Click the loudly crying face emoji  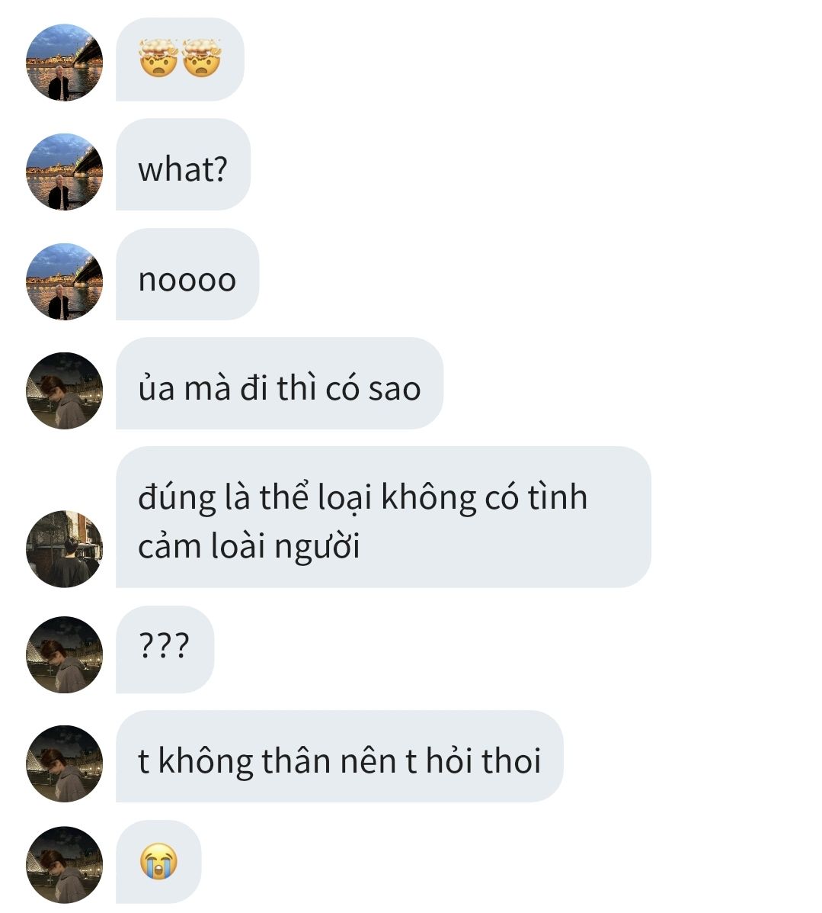[158, 861]
